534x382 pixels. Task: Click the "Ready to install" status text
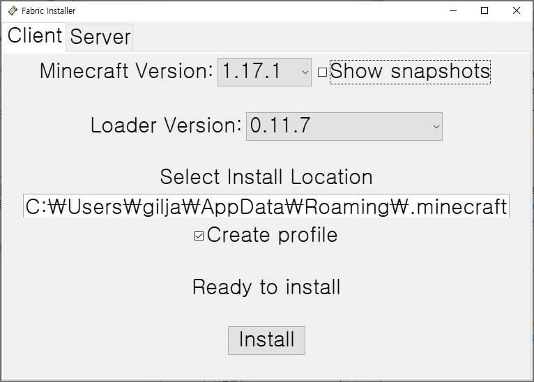[x=266, y=287]
